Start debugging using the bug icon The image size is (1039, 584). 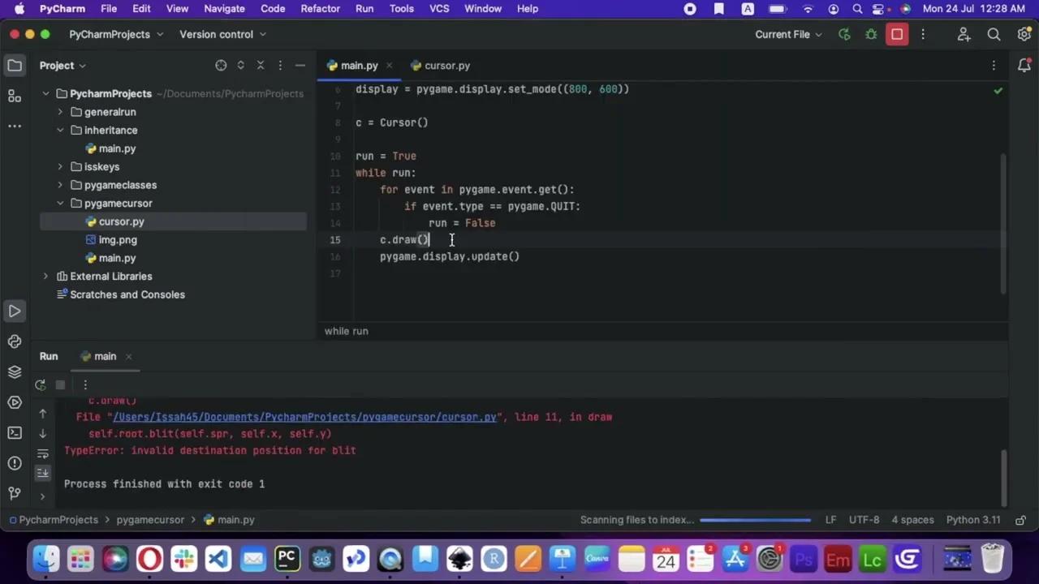pyautogui.click(x=871, y=34)
